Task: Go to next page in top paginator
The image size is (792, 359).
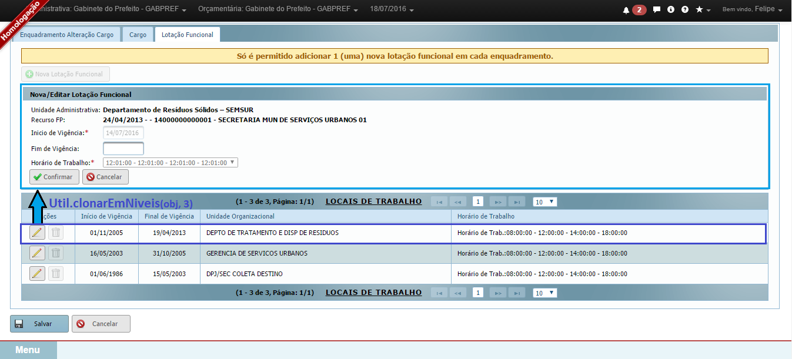Action: 498,202
